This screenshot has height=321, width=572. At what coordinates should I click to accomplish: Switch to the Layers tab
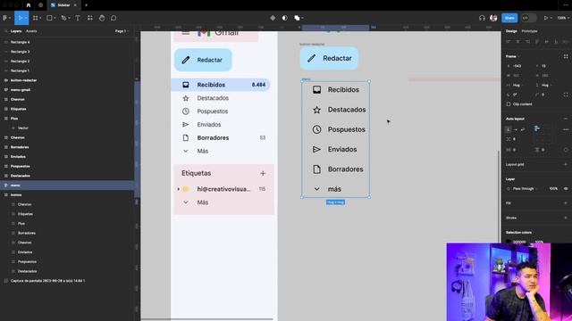[x=16, y=31]
